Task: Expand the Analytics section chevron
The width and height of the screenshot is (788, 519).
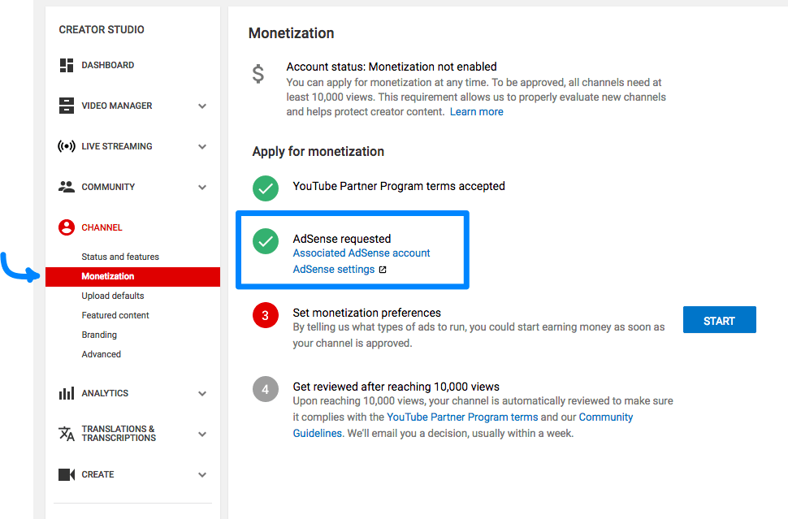Action: (x=202, y=393)
